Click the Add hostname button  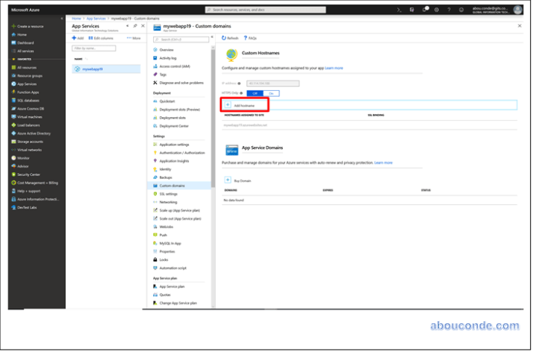tap(244, 106)
